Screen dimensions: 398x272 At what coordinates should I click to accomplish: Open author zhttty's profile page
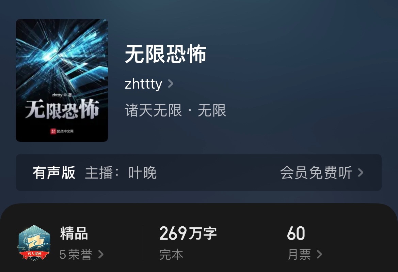pos(143,84)
